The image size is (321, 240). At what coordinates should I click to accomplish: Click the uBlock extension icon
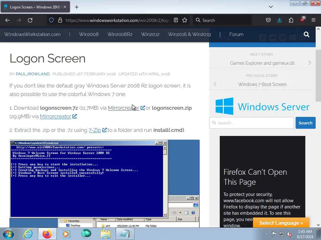302,20
